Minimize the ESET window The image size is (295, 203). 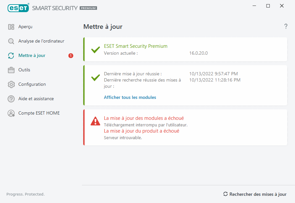[x=254, y=6]
